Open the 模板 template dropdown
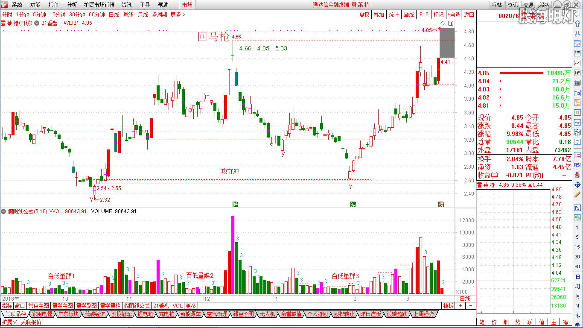This screenshot has height=328, width=583. click(x=449, y=306)
